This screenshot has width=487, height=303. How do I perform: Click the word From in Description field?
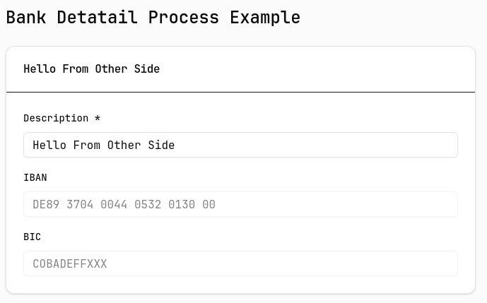87,145
